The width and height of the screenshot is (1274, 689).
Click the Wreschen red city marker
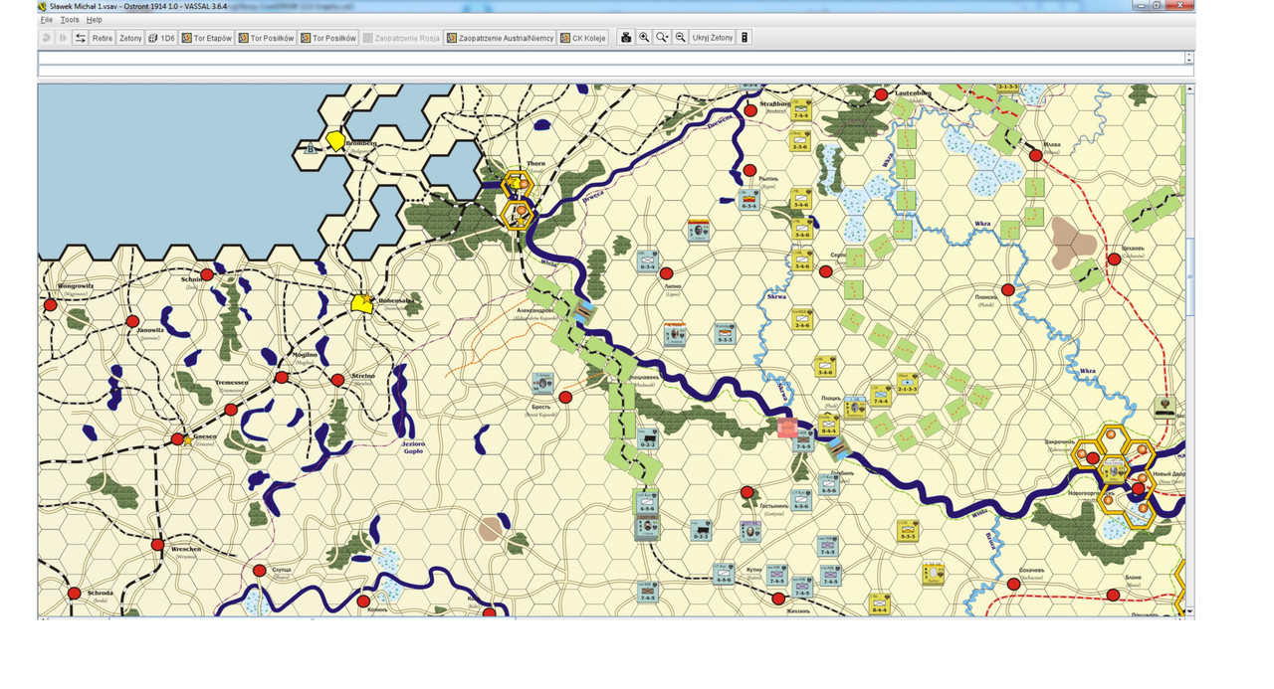[157, 545]
